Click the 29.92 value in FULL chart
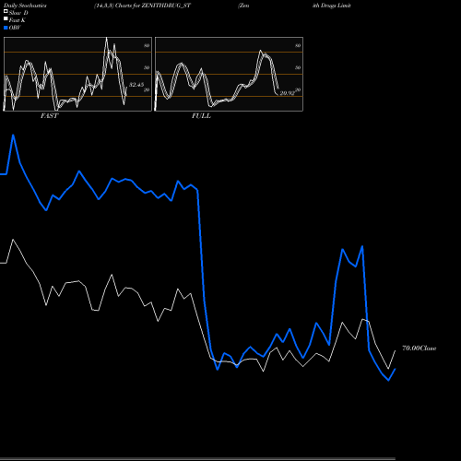461x461 pixels. click(287, 93)
